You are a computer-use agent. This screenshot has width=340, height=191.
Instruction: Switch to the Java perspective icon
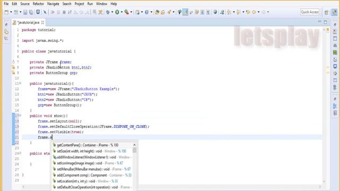tap(335, 12)
